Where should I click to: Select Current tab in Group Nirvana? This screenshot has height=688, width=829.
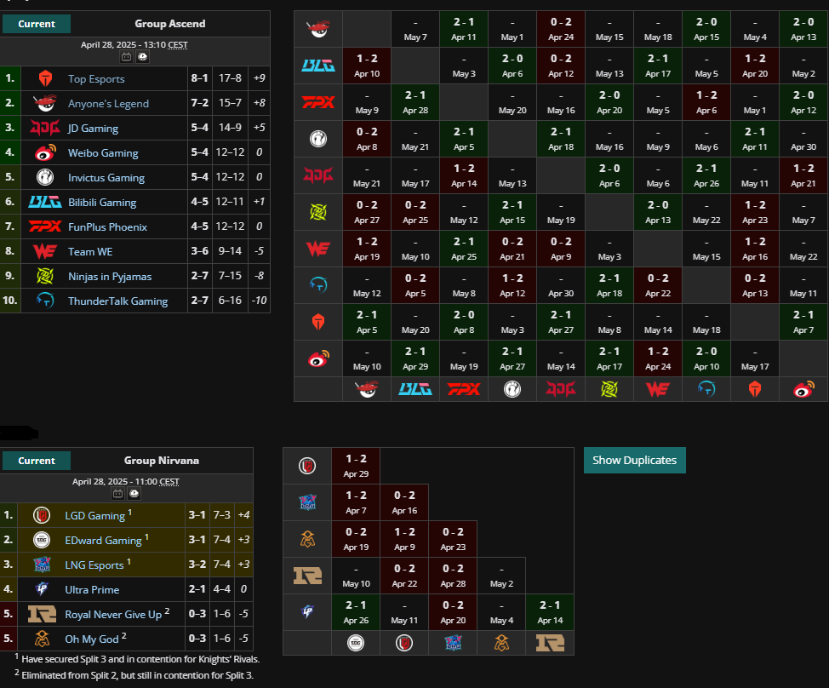[37, 461]
